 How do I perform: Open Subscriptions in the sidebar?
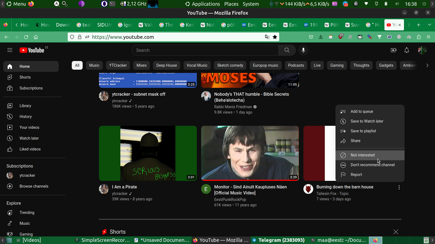31,88
